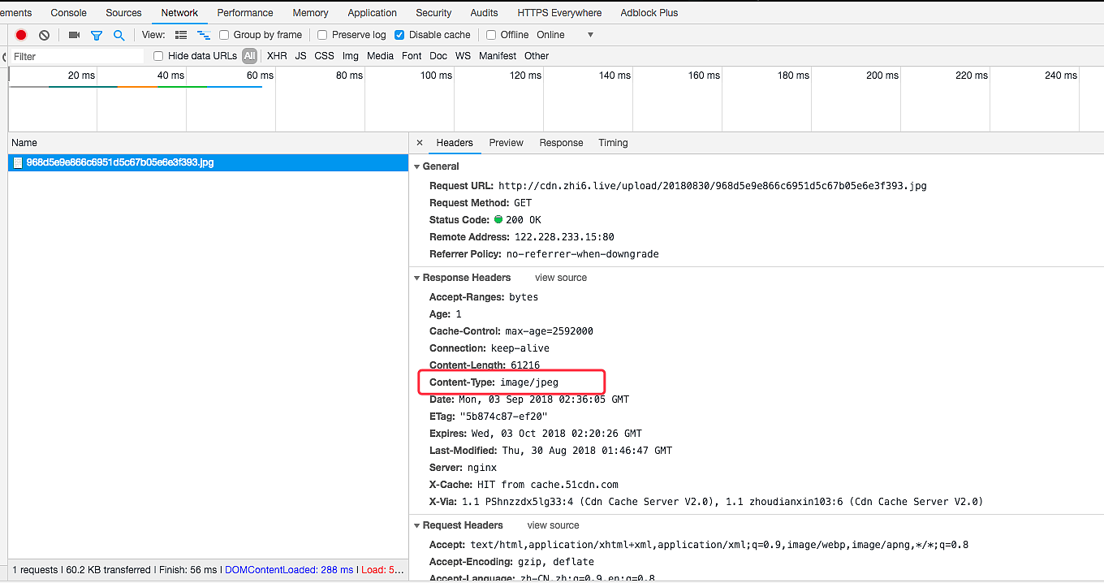Viewport: 1104px width, 583px height.
Task: Check the Hide data URLs option
Action: click(x=158, y=56)
